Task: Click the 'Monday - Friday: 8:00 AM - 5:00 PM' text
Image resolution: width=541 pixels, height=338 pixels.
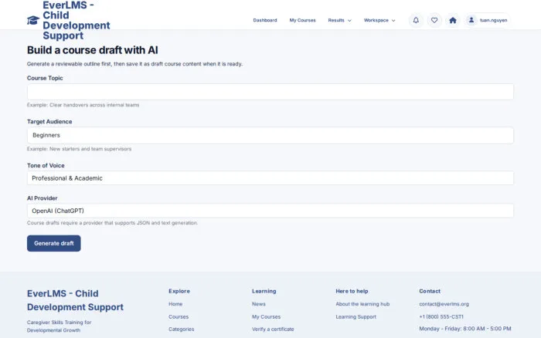Action: click(x=465, y=329)
